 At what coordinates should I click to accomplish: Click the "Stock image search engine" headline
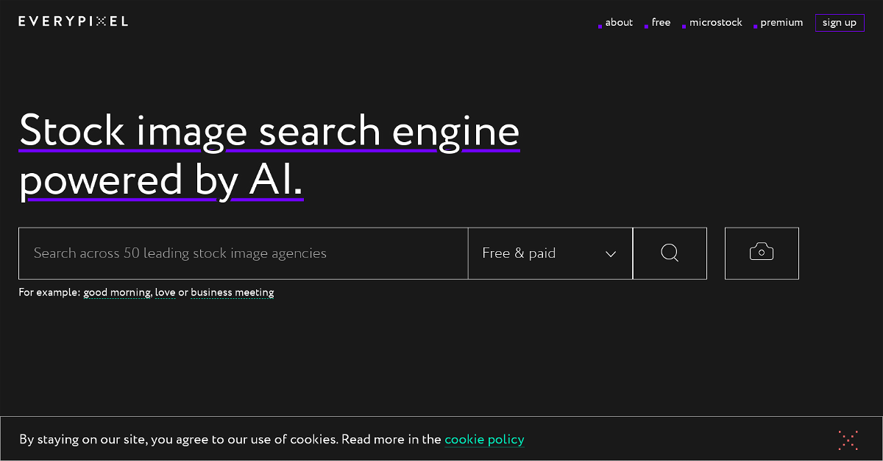click(269, 131)
